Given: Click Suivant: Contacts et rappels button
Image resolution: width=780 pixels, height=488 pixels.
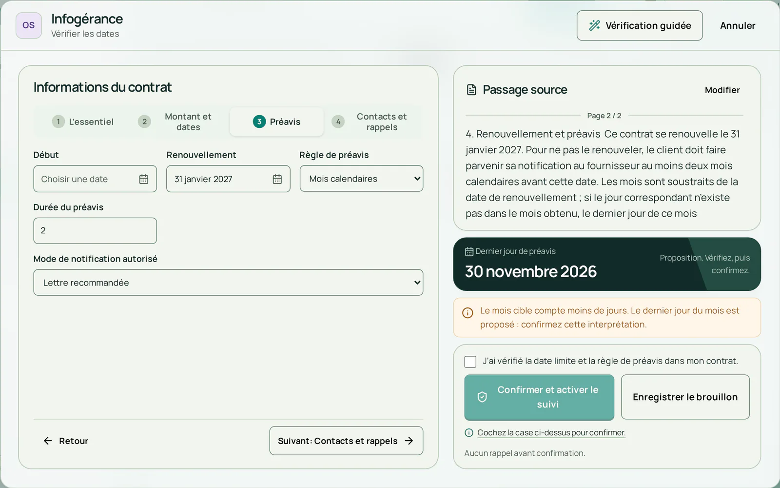Looking at the screenshot, I should click(x=346, y=441).
